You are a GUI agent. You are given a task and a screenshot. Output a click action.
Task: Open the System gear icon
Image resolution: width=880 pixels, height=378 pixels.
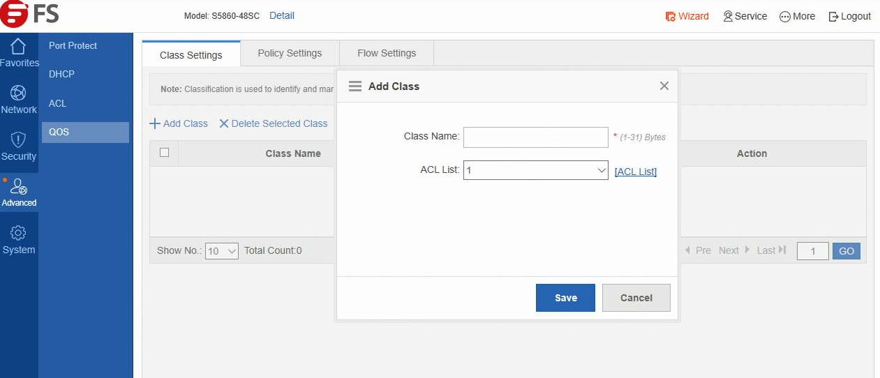click(19, 234)
